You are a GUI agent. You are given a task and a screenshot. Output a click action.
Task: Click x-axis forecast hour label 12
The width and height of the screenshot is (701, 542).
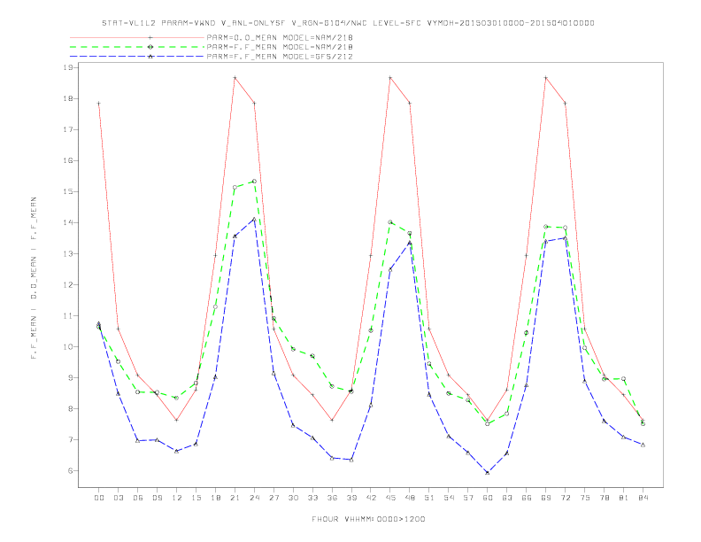(x=177, y=498)
